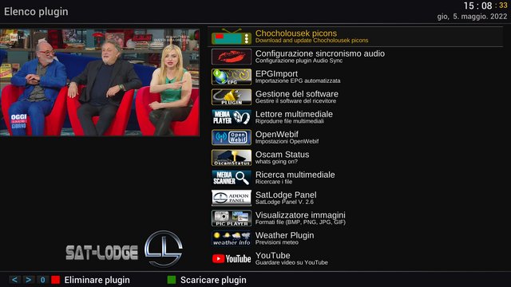This screenshot has height=287, width=511.
Task: Click the previous arrow key icon
Action: click(14, 280)
